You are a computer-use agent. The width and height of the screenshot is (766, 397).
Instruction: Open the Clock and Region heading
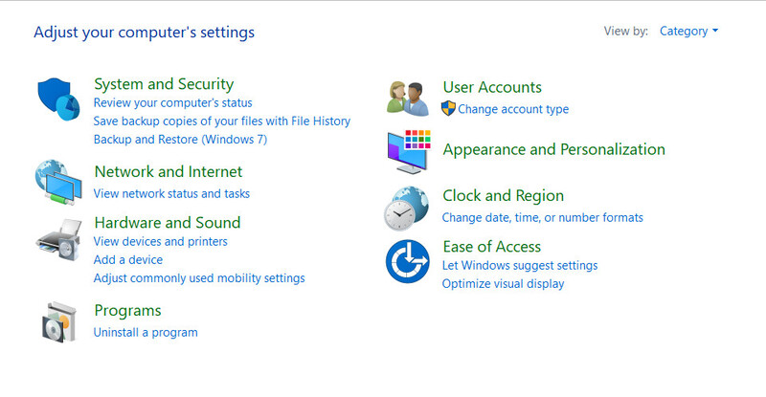pyautogui.click(x=504, y=196)
